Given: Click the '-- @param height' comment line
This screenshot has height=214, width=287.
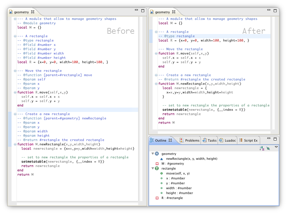Looking at the screenshot, I should click(x=34, y=136).
